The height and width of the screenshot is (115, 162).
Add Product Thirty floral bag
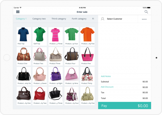88,76
